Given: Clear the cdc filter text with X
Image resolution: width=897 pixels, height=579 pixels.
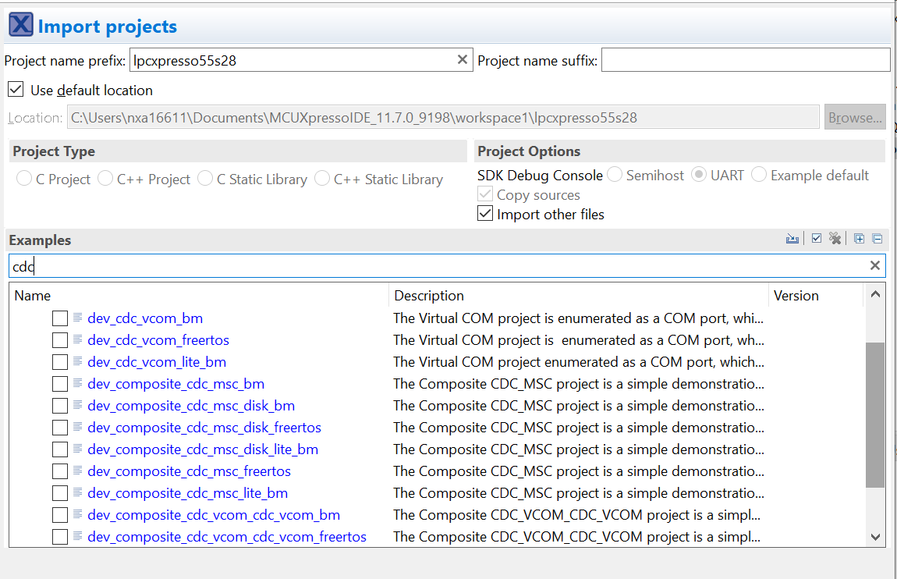Looking at the screenshot, I should point(874,265).
